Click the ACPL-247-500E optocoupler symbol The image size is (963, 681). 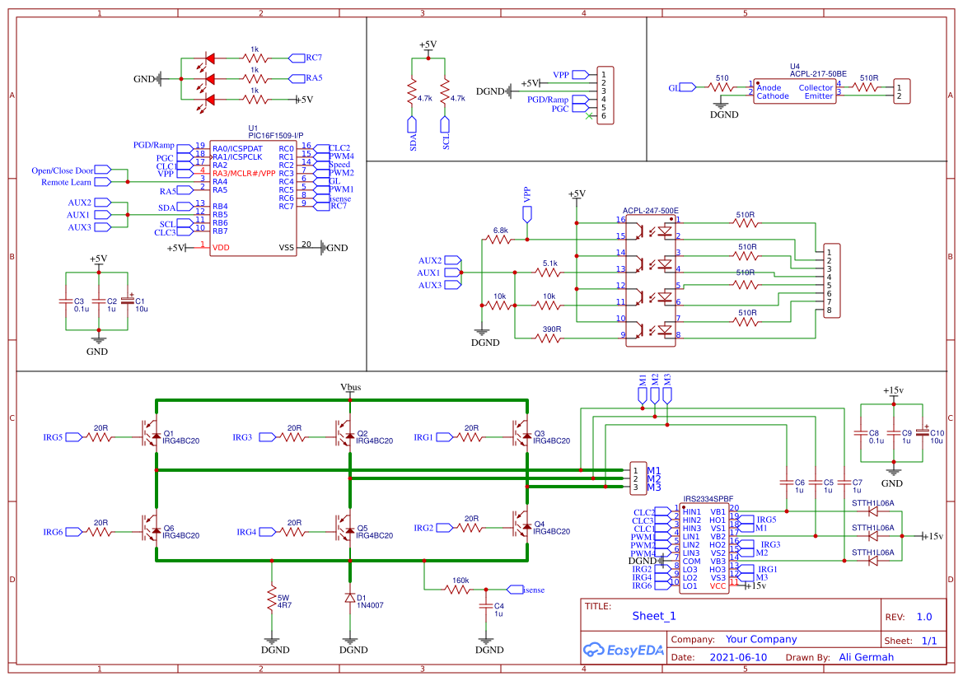pos(650,280)
